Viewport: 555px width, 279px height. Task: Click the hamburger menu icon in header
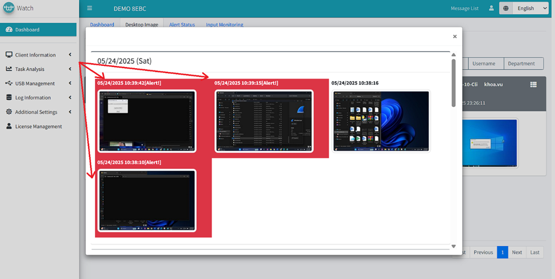click(x=89, y=9)
